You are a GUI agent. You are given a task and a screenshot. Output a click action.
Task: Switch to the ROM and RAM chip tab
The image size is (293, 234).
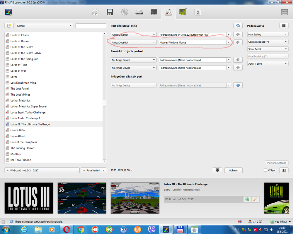pyautogui.click(x=154, y=12)
